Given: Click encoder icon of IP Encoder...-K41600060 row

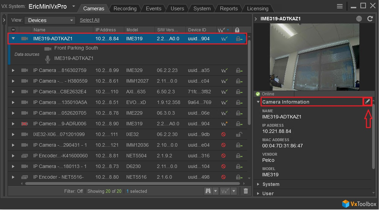Looking at the screenshot, I should pyautogui.click(x=24, y=156).
